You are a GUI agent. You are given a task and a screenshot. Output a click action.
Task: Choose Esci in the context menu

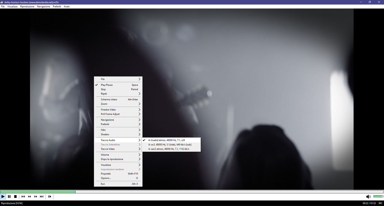tap(118, 184)
